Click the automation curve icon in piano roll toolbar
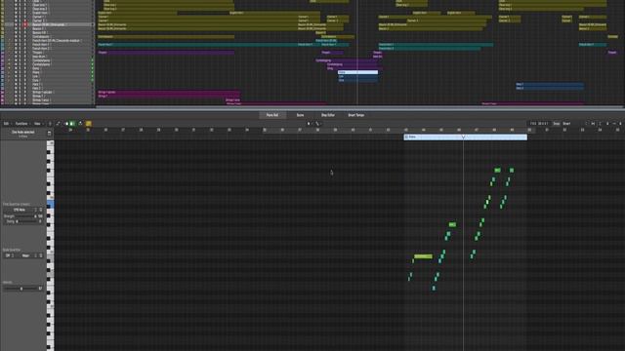Viewport: 625px width, 351px height. (59, 124)
